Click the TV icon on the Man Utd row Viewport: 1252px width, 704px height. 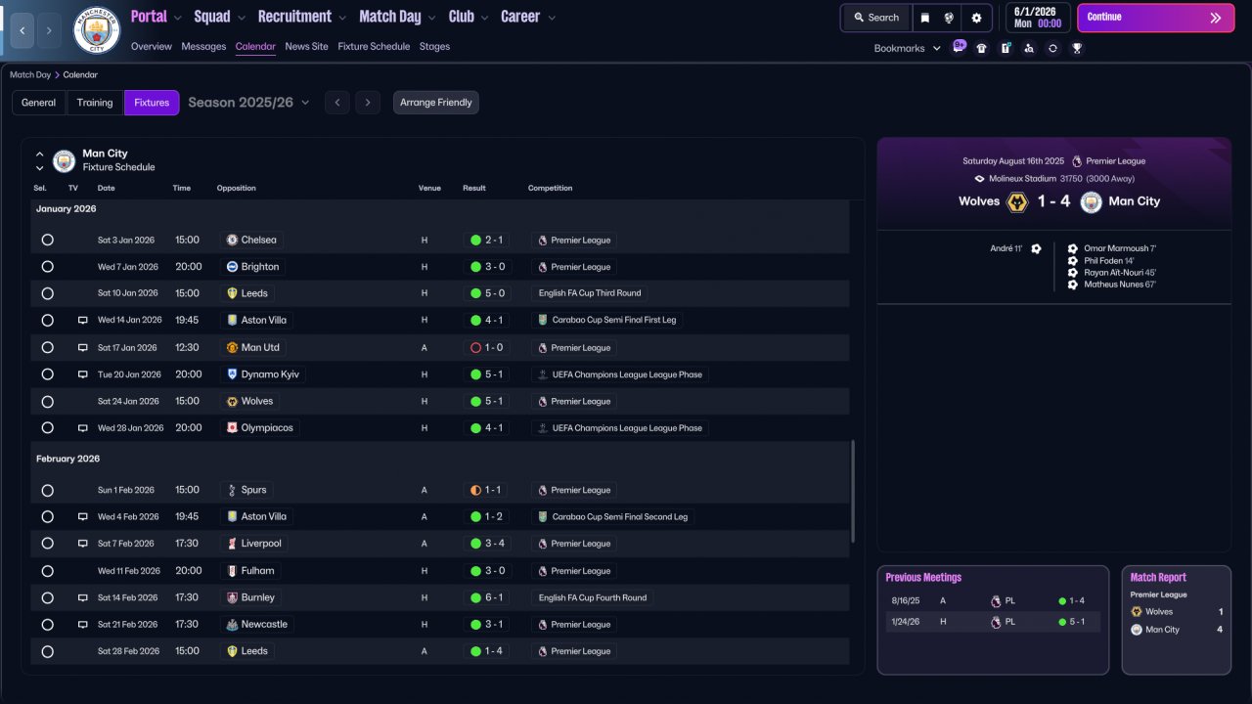point(83,347)
